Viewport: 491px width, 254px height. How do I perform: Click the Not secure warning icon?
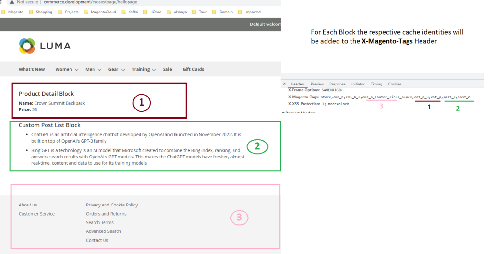[x=12, y=2]
